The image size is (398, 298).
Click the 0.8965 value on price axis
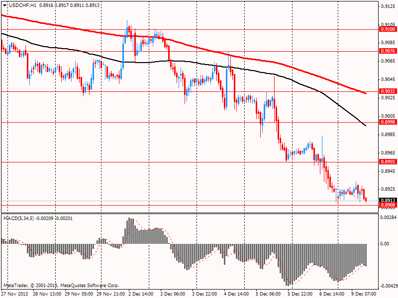click(388, 153)
